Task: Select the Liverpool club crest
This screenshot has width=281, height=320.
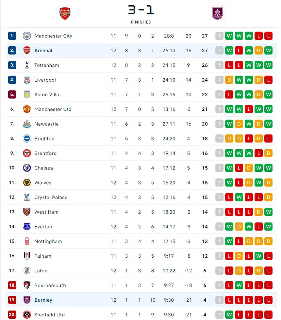Action: point(27,80)
